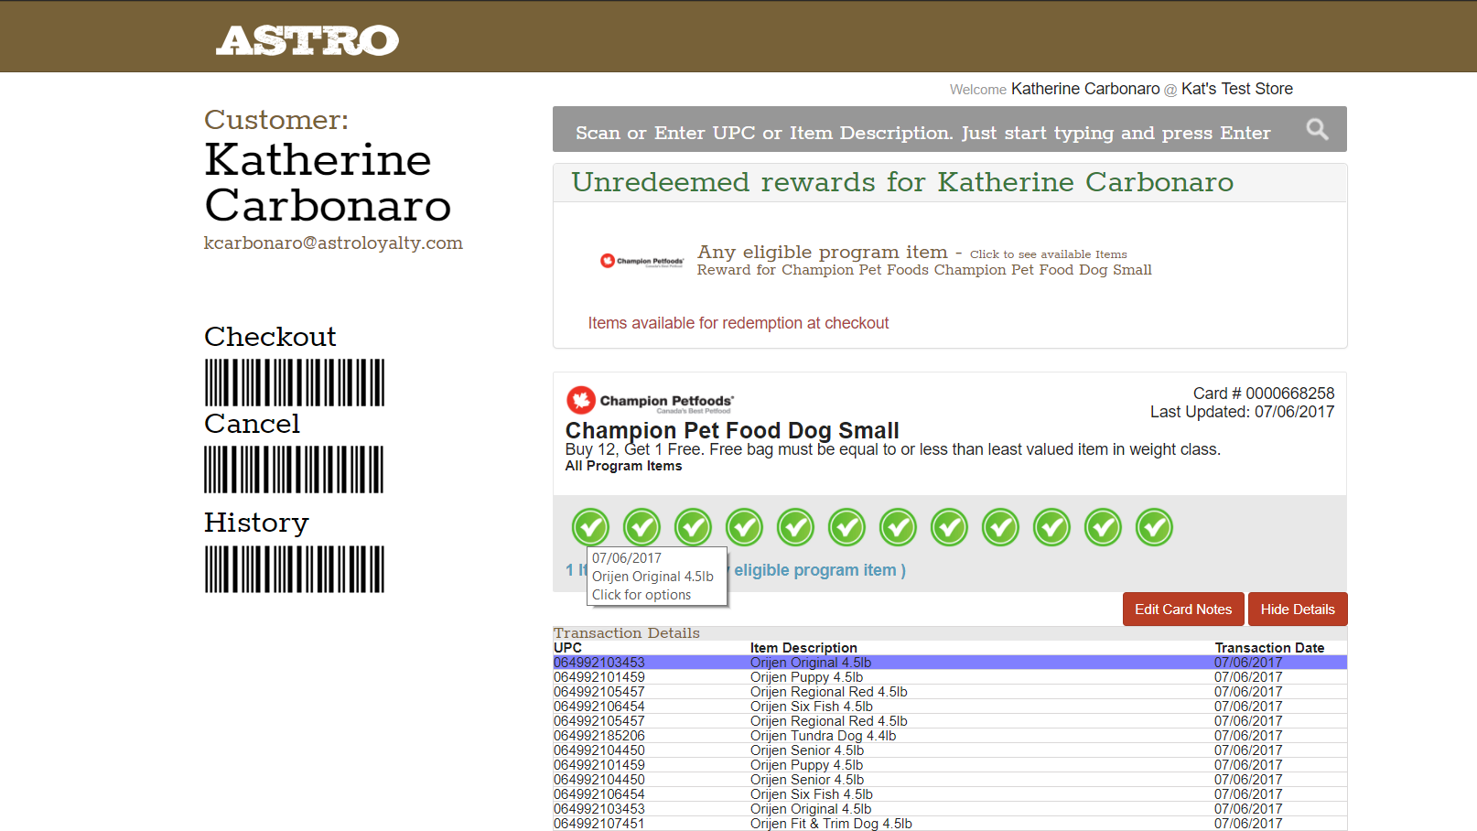Image resolution: width=1477 pixels, height=831 pixels.
Task: Click the 'Unredeemed rewards for Katherine Carbonaro' heading
Action: (x=902, y=182)
